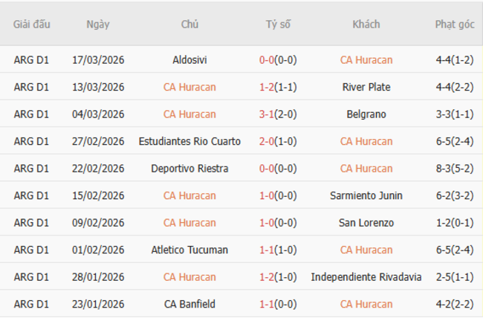Select the Giải đấu column header
Image resolution: width=483 pixels, height=318 pixels.
coord(32,24)
